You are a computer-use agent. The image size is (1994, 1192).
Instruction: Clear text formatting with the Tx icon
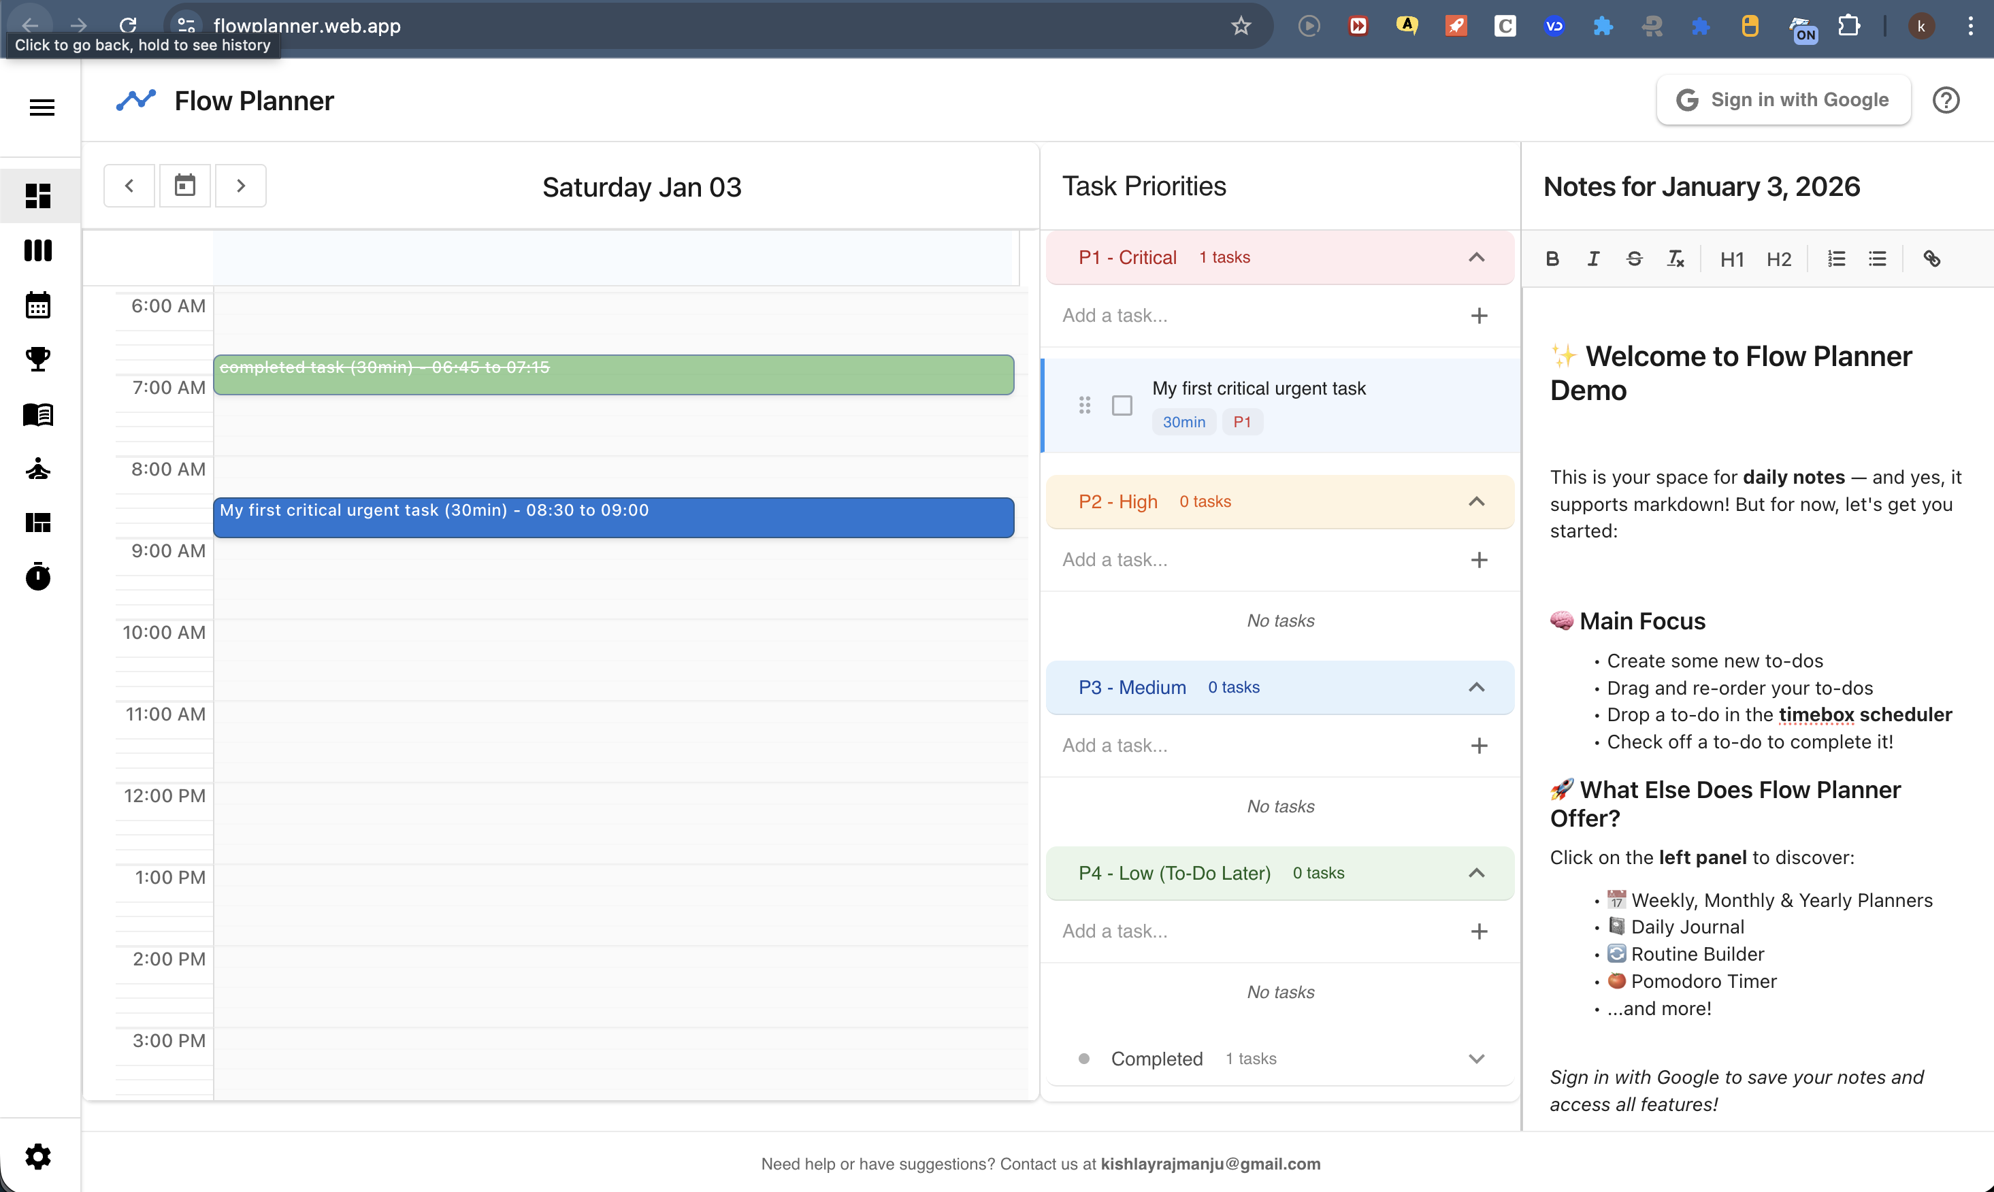pos(1676,258)
